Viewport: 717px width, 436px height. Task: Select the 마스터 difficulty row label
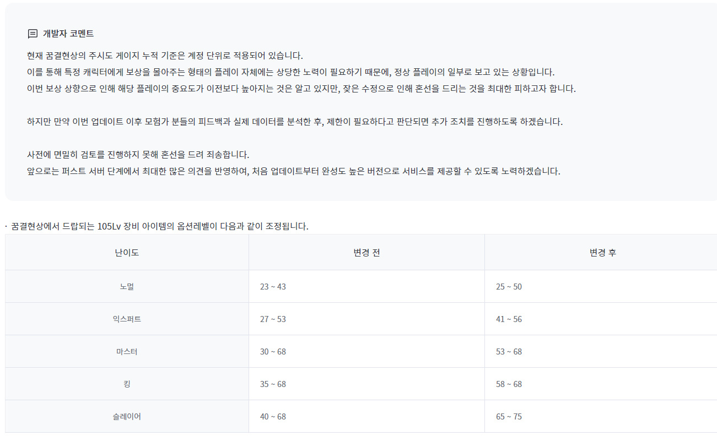[127, 352]
